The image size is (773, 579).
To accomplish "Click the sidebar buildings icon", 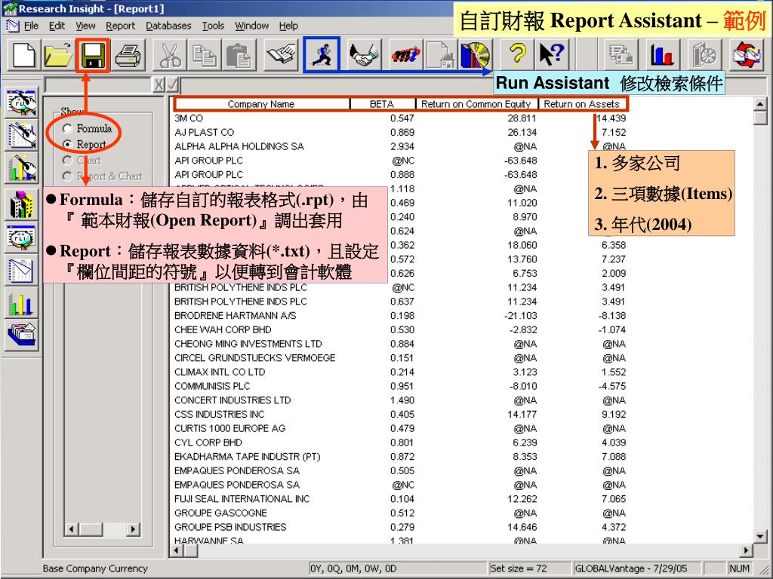I will tap(21, 205).
